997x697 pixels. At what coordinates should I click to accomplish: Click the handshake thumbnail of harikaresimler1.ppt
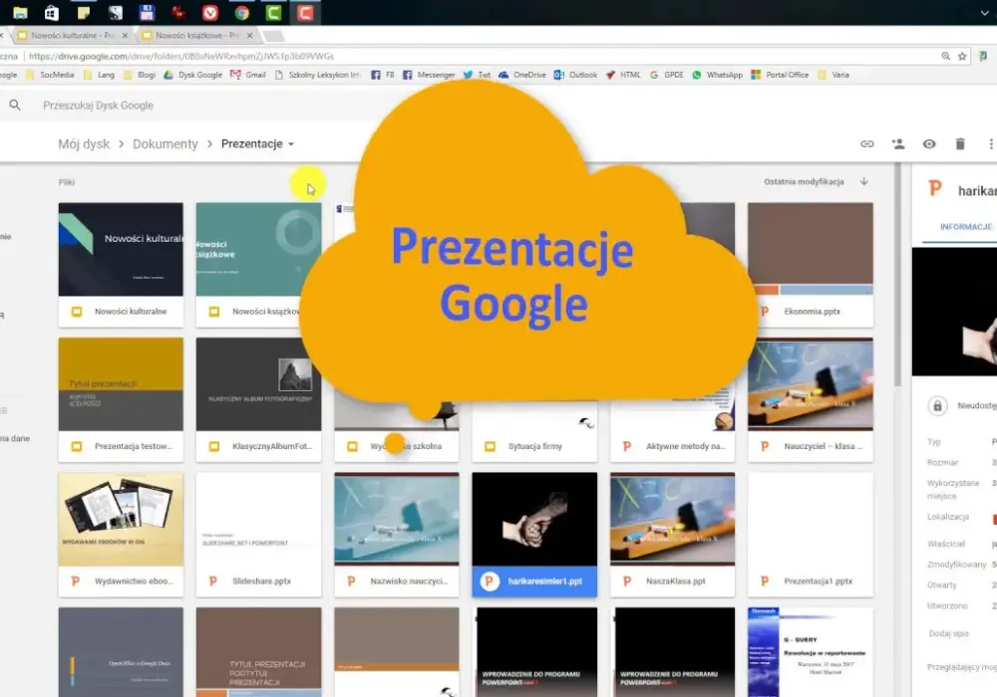[534, 519]
